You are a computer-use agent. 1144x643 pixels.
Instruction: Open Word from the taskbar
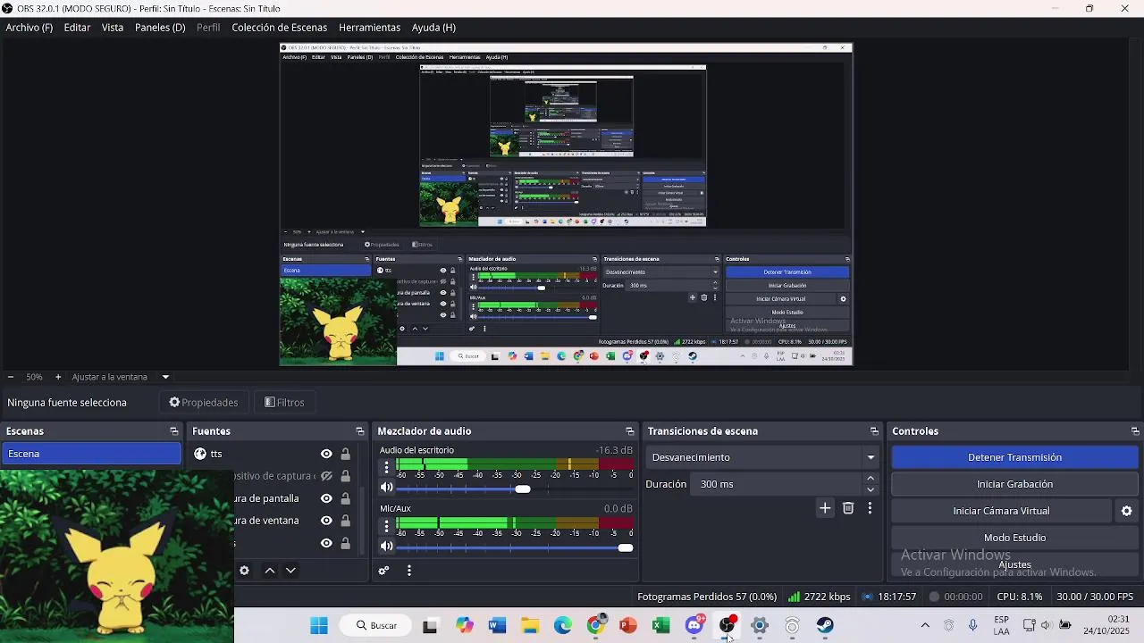(x=498, y=625)
